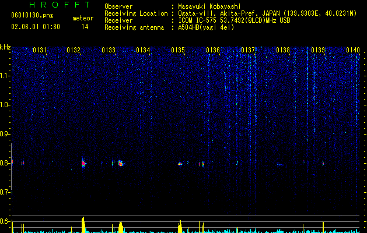Select the meteor count value 14
Screen dimensions: 367x233
85,27
